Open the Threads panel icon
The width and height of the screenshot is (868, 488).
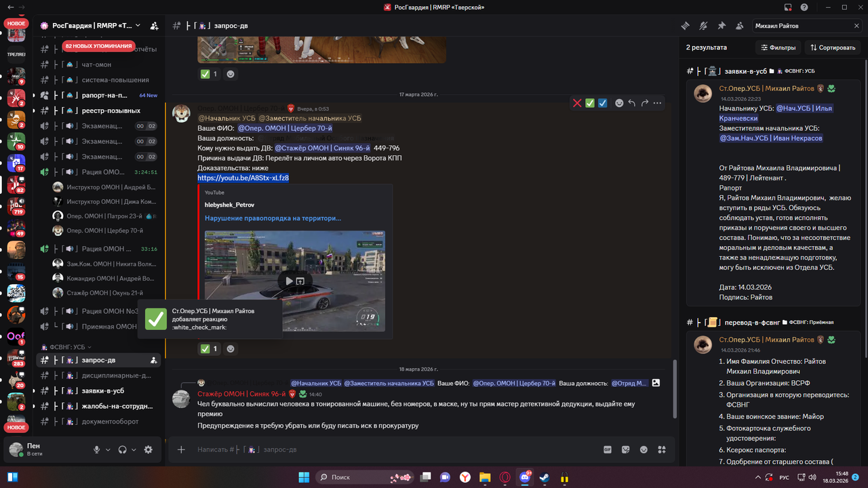coord(686,26)
